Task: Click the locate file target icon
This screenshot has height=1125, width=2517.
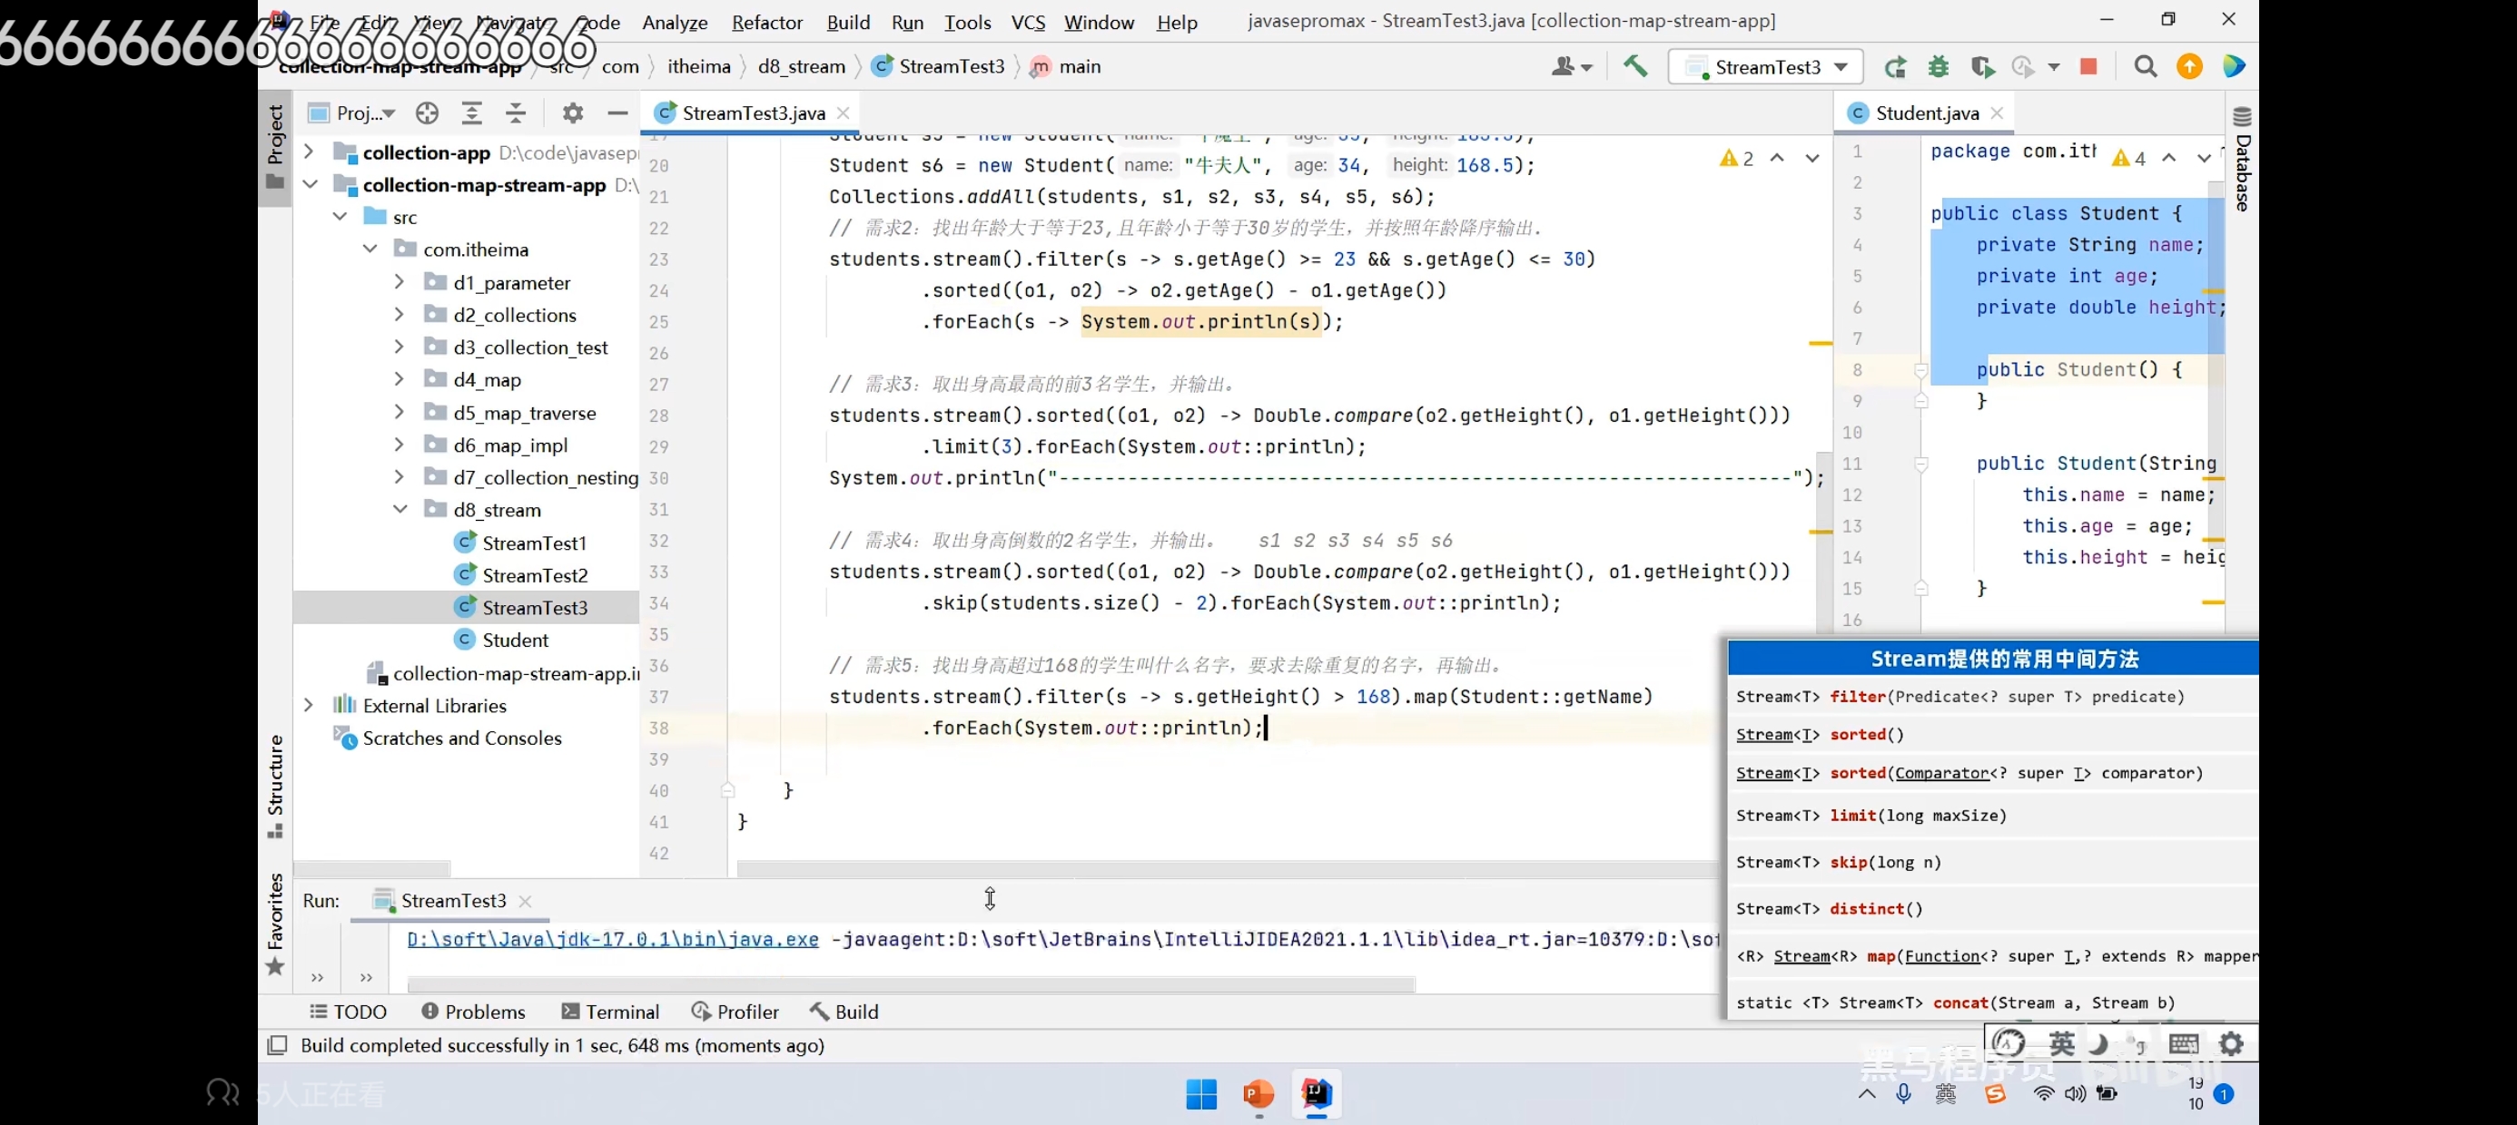Action: pyautogui.click(x=427, y=113)
